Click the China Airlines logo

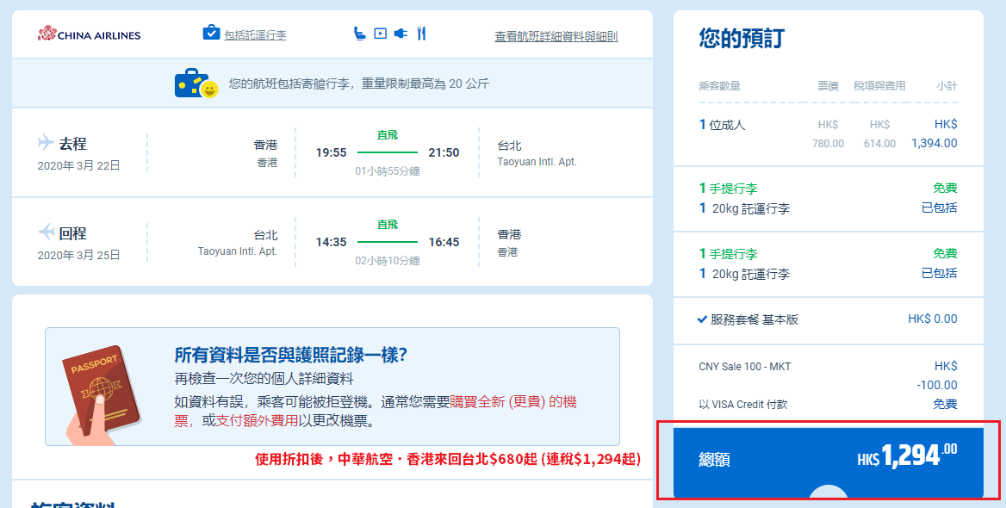coord(90,34)
